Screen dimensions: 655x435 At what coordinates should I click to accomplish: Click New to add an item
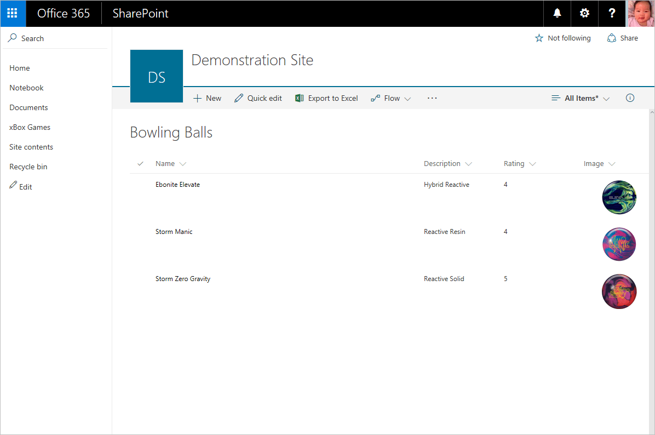[207, 98]
